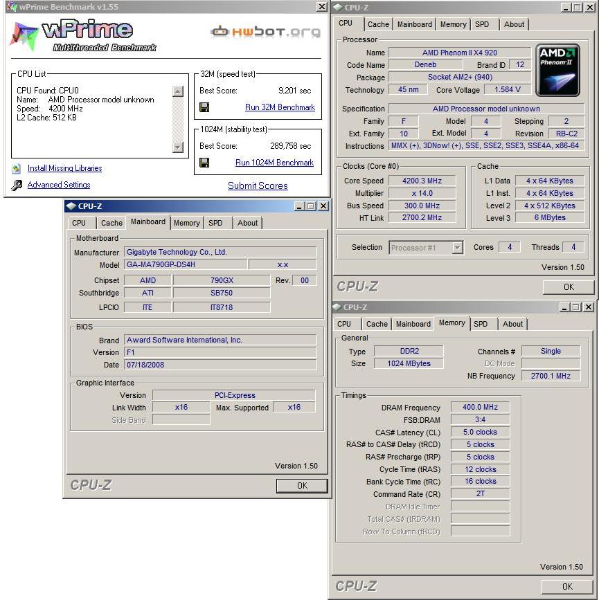Click the save icon for 32M score
599x600 pixels.
pos(204,107)
